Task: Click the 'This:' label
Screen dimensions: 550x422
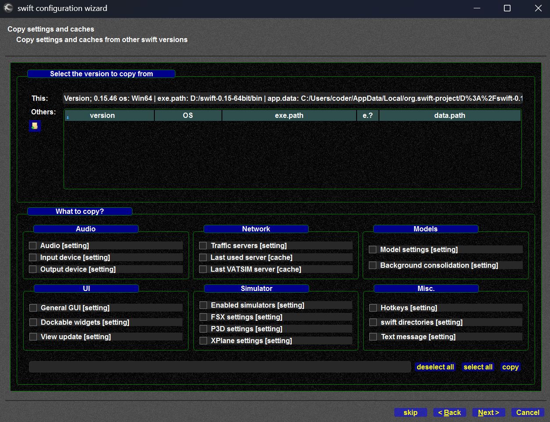Action: (x=40, y=98)
